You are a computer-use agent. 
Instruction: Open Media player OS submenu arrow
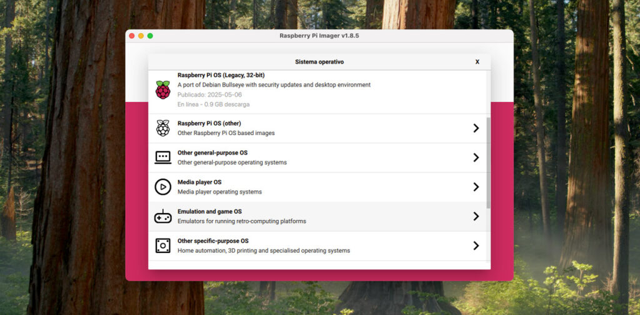point(476,187)
